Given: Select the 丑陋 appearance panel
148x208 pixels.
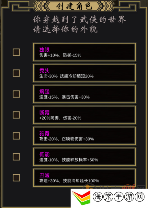Looking at the screenshot, I should (85, 178).
